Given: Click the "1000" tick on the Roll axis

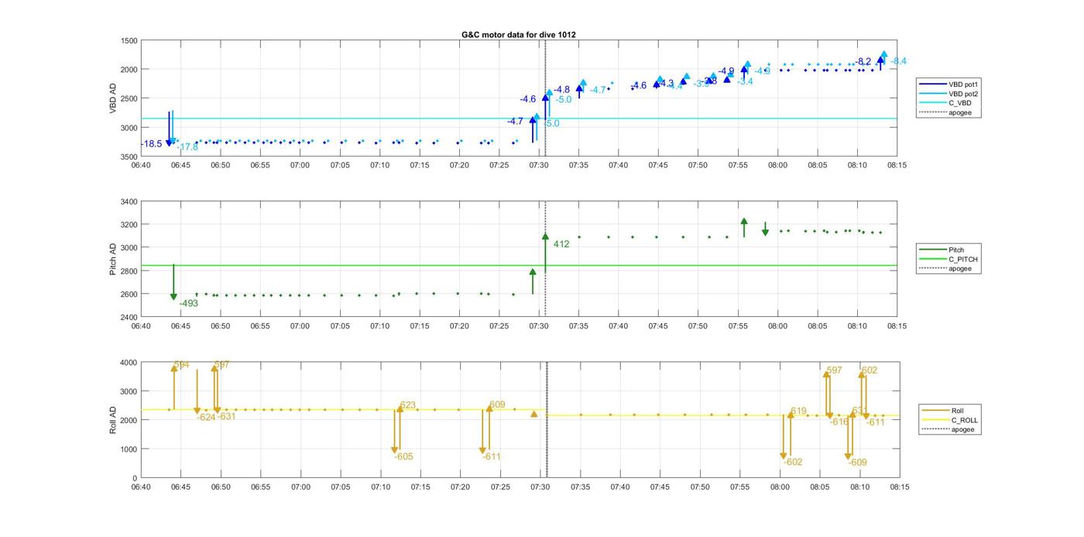Looking at the screenshot, I should point(129,449).
